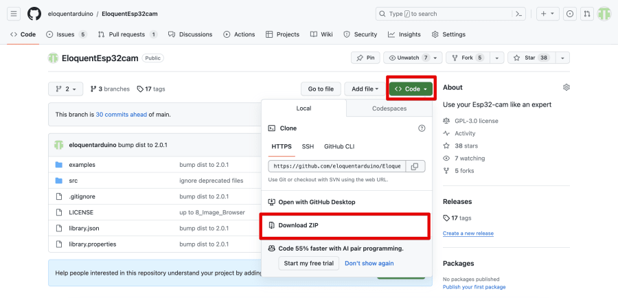
Task: Copy the HTTPS clone URL
Action: 415,166
